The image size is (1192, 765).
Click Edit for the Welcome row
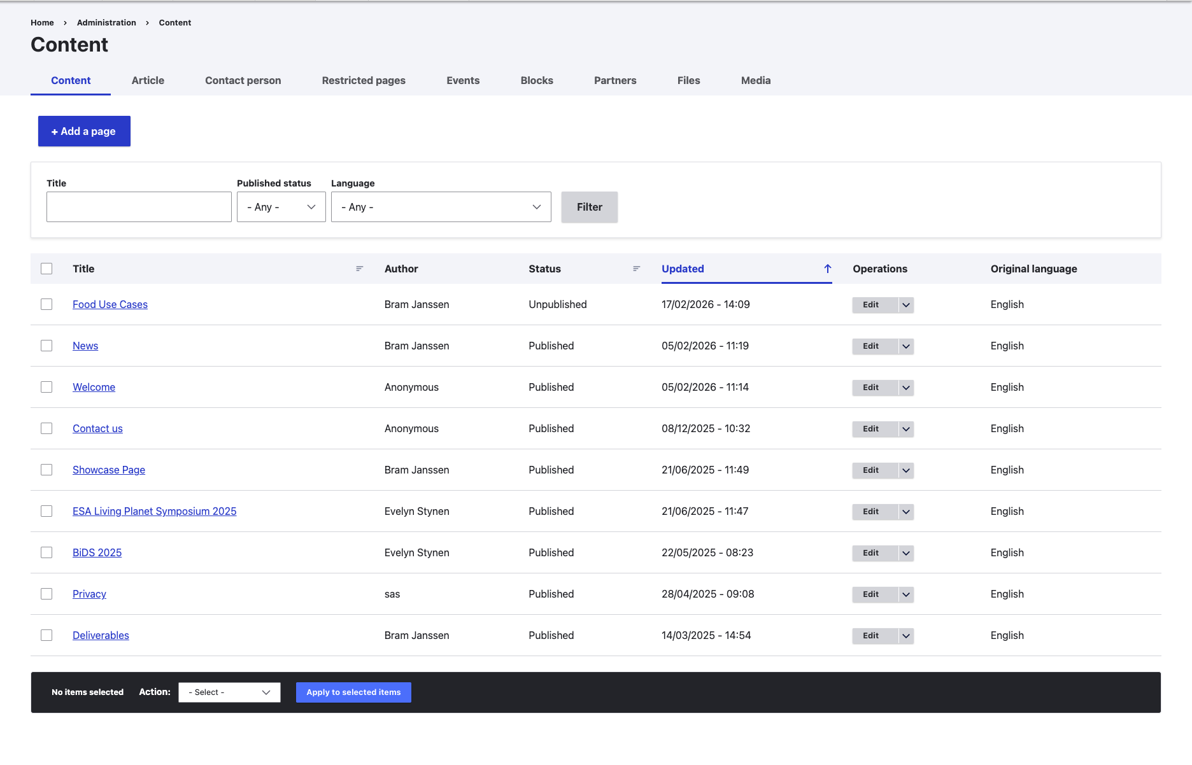click(x=875, y=388)
